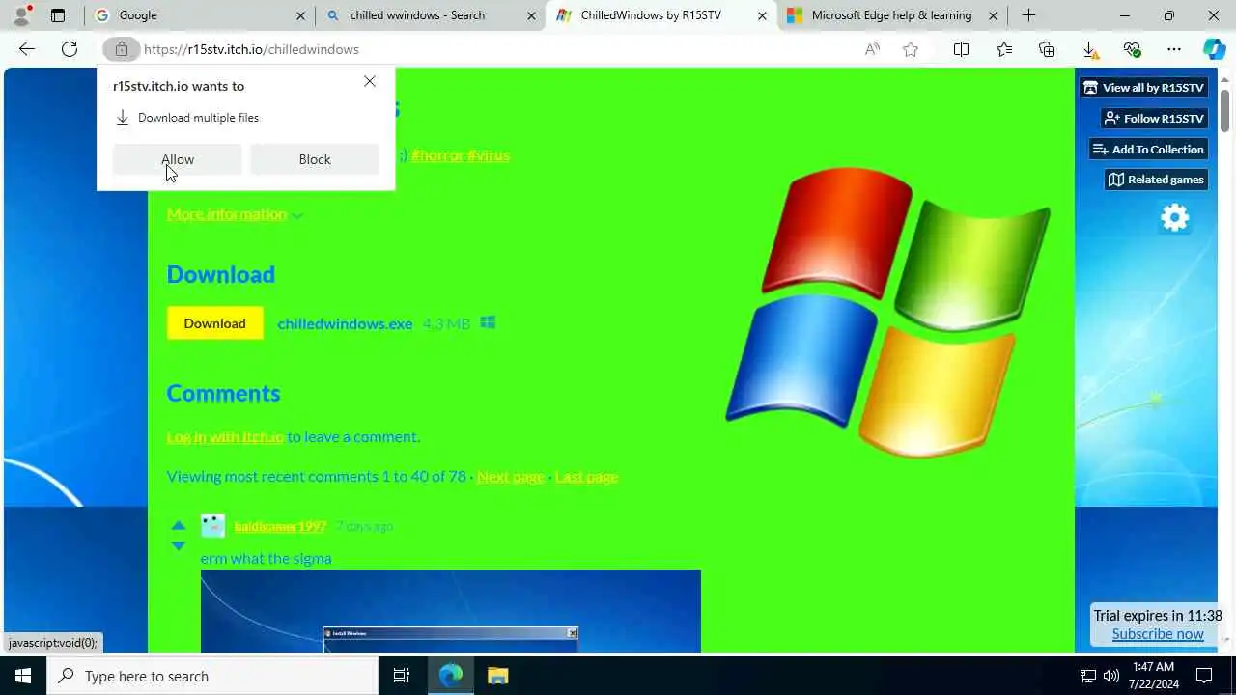Dismiss the download permission popup
The image size is (1236, 695).
(370, 81)
